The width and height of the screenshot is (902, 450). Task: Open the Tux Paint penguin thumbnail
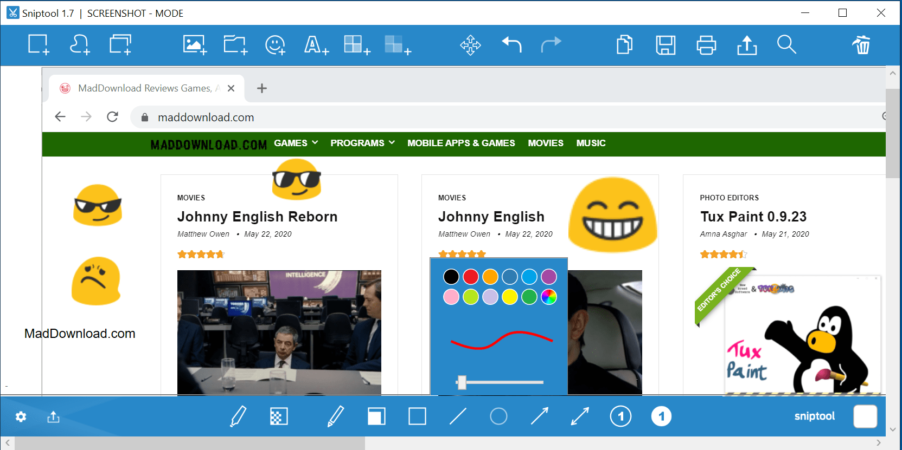pyautogui.click(x=803, y=335)
